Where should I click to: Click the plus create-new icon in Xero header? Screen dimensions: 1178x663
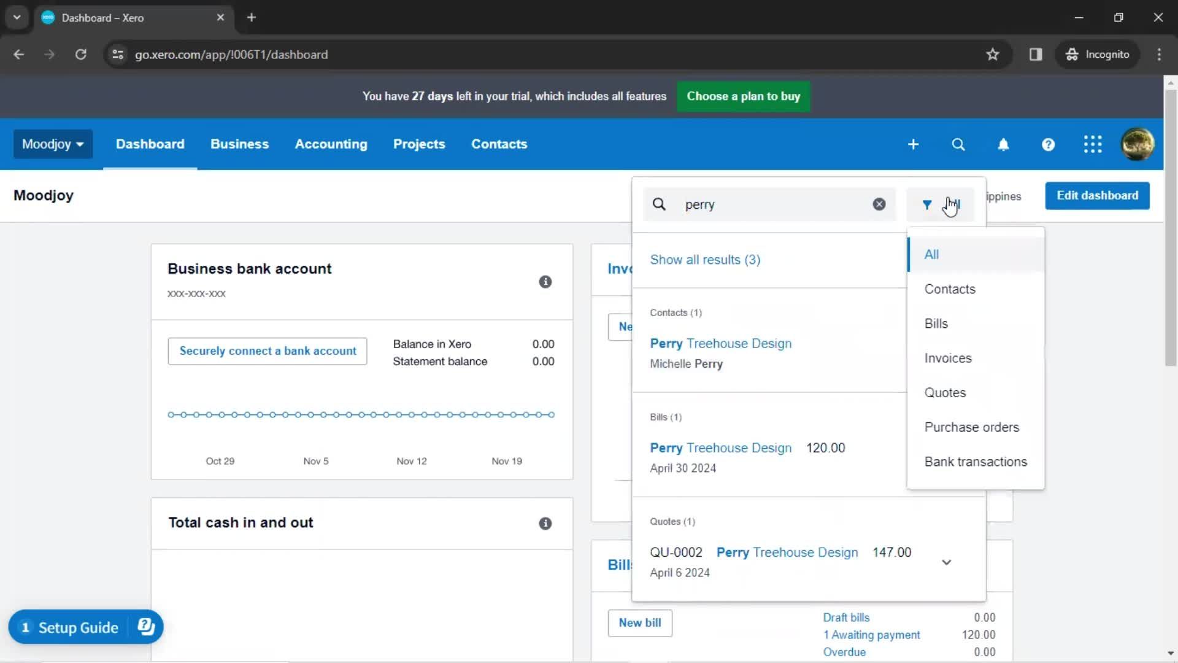tap(913, 144)
